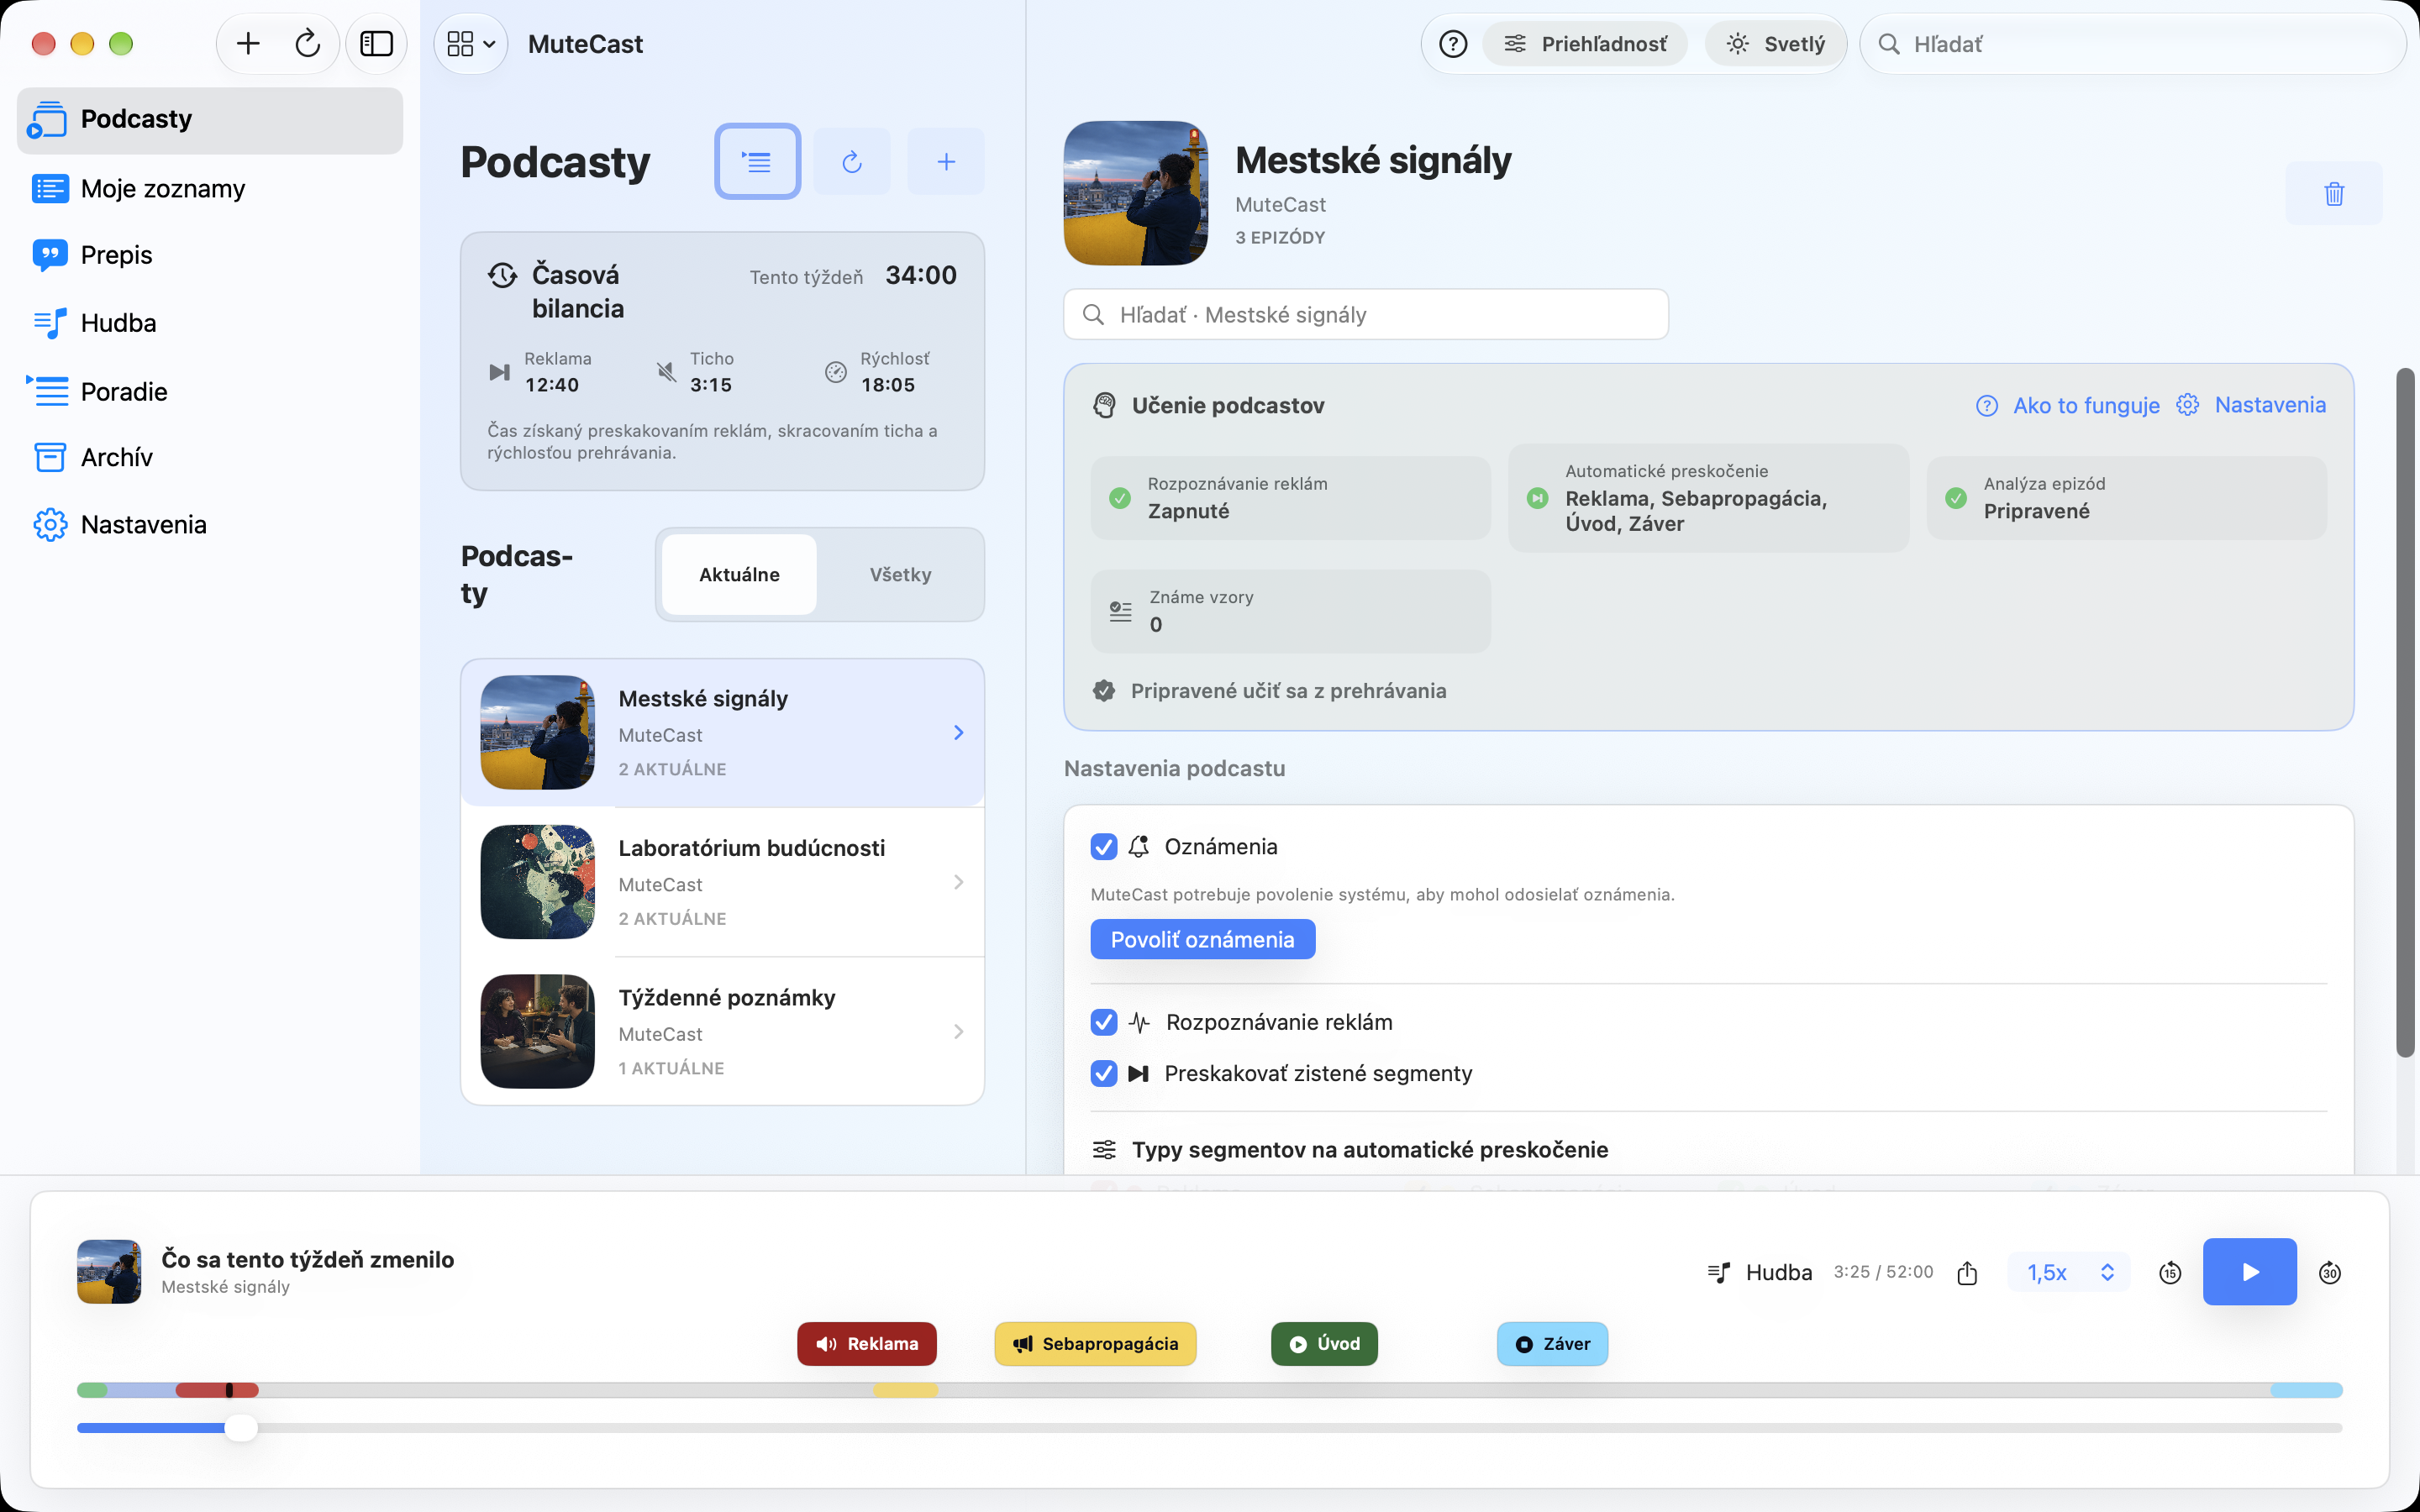
Task: Open Hudba in the sidebar
Action: (x=210, y=323)
